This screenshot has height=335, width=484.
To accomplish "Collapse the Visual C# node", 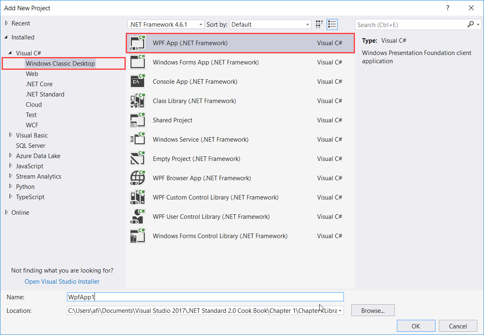I will point(11,53).
